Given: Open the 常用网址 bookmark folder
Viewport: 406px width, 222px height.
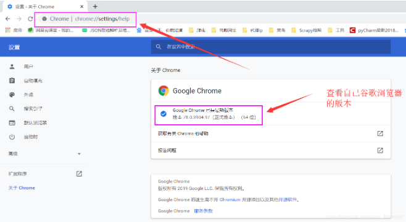Looking at the screenshot, I should [224, 30].
